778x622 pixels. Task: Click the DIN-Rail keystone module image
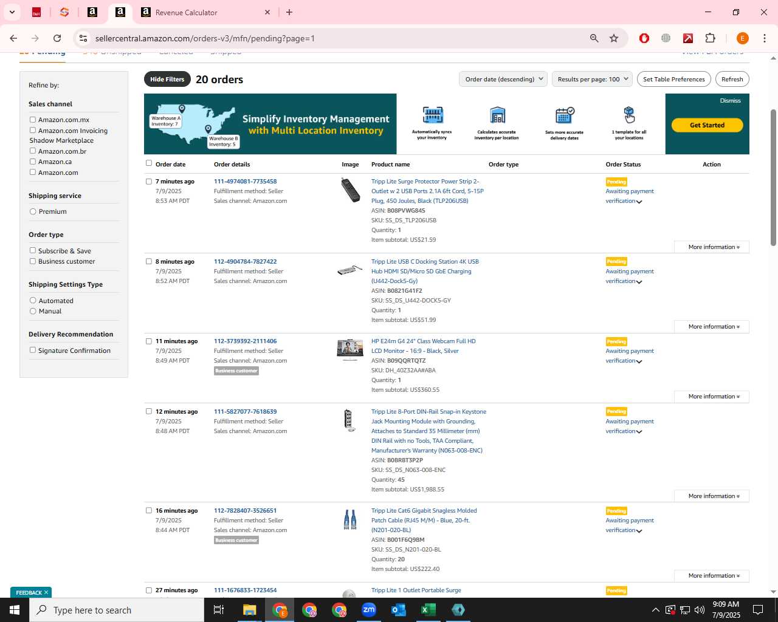coord(349,420)
